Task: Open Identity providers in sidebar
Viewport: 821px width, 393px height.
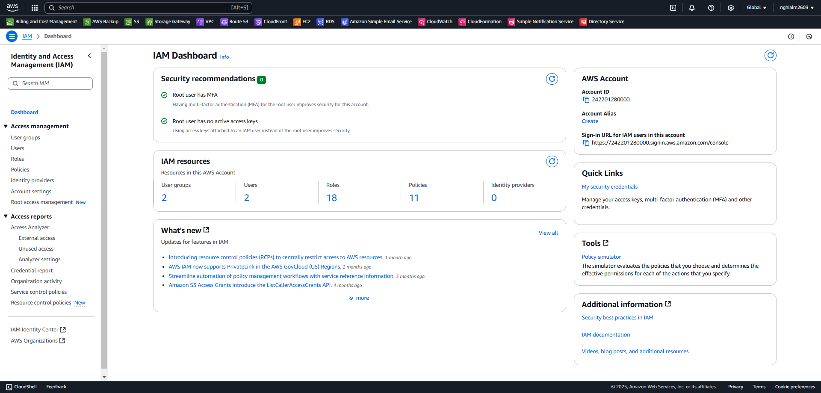Action: point(32,180)
